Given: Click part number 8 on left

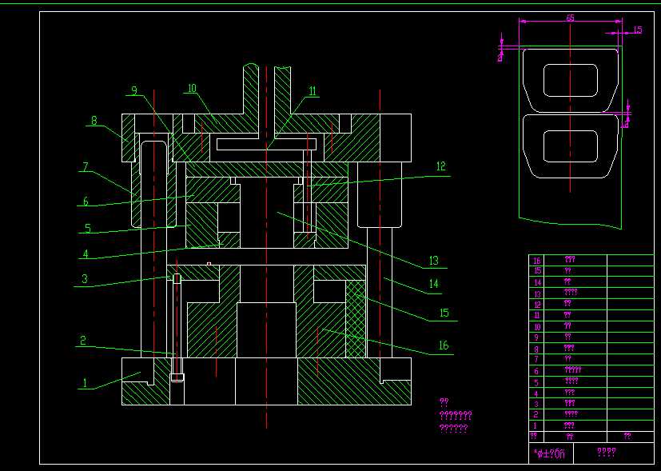Looking at the screenshot, I should [94, 121].
